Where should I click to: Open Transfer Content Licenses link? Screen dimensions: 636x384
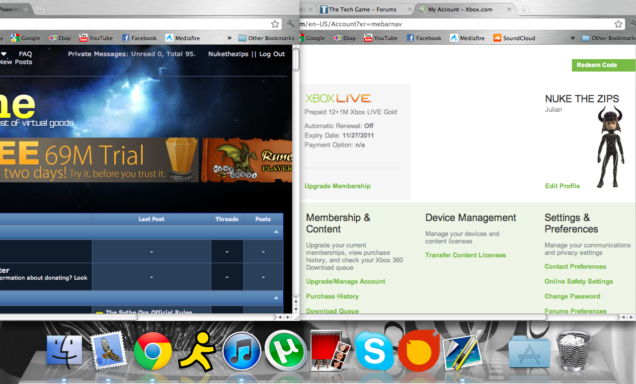tap(466, 255)
